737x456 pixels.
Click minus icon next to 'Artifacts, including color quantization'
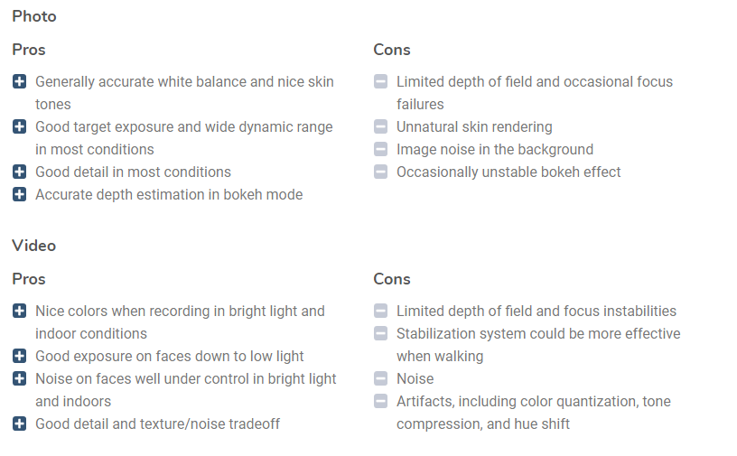coord(381,401)
